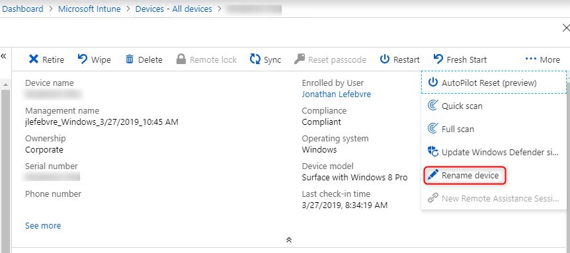This screenshot has width=570, height=253.
Task: Collapse the details with up double chevron
Action: coord(289,240)
